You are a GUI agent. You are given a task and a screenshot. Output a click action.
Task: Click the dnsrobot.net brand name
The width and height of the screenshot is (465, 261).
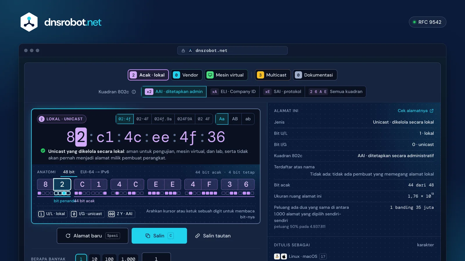[x=73, y=22]
